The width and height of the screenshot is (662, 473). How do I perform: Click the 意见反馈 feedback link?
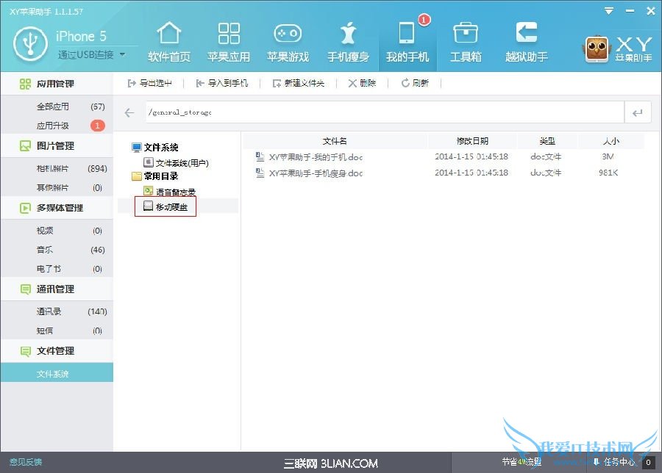[x=25, y=462]
